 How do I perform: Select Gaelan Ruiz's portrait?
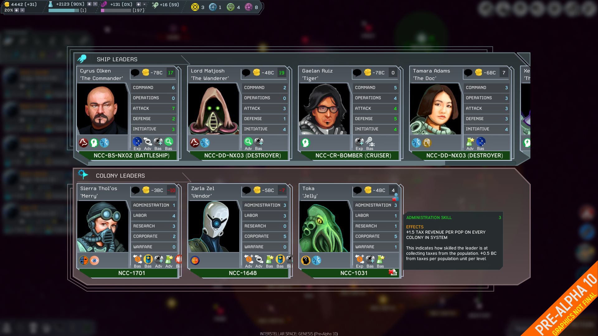[x=324, y=109]
